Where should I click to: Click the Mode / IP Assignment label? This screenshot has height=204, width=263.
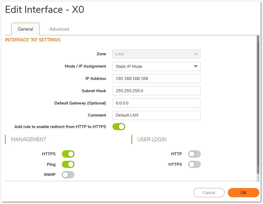85,66
